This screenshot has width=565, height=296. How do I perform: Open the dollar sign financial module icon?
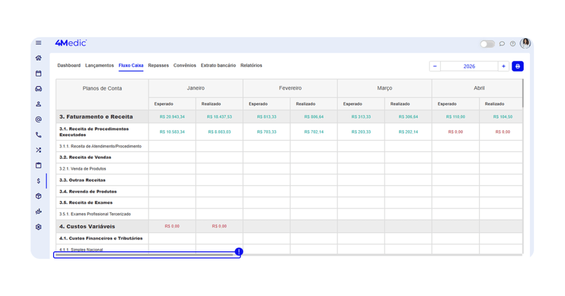[39, 181]
